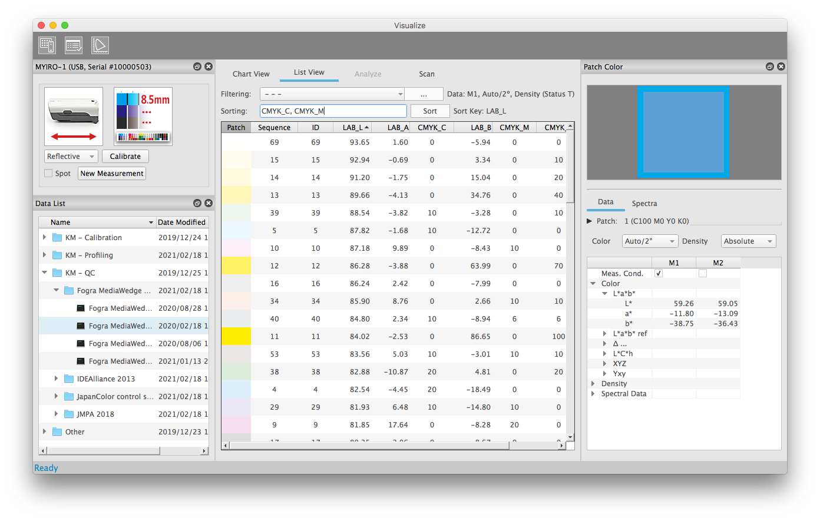The image size is (820, 521).
Task: Click the MYIRO-1 device scan mode image
Action: 74,117
